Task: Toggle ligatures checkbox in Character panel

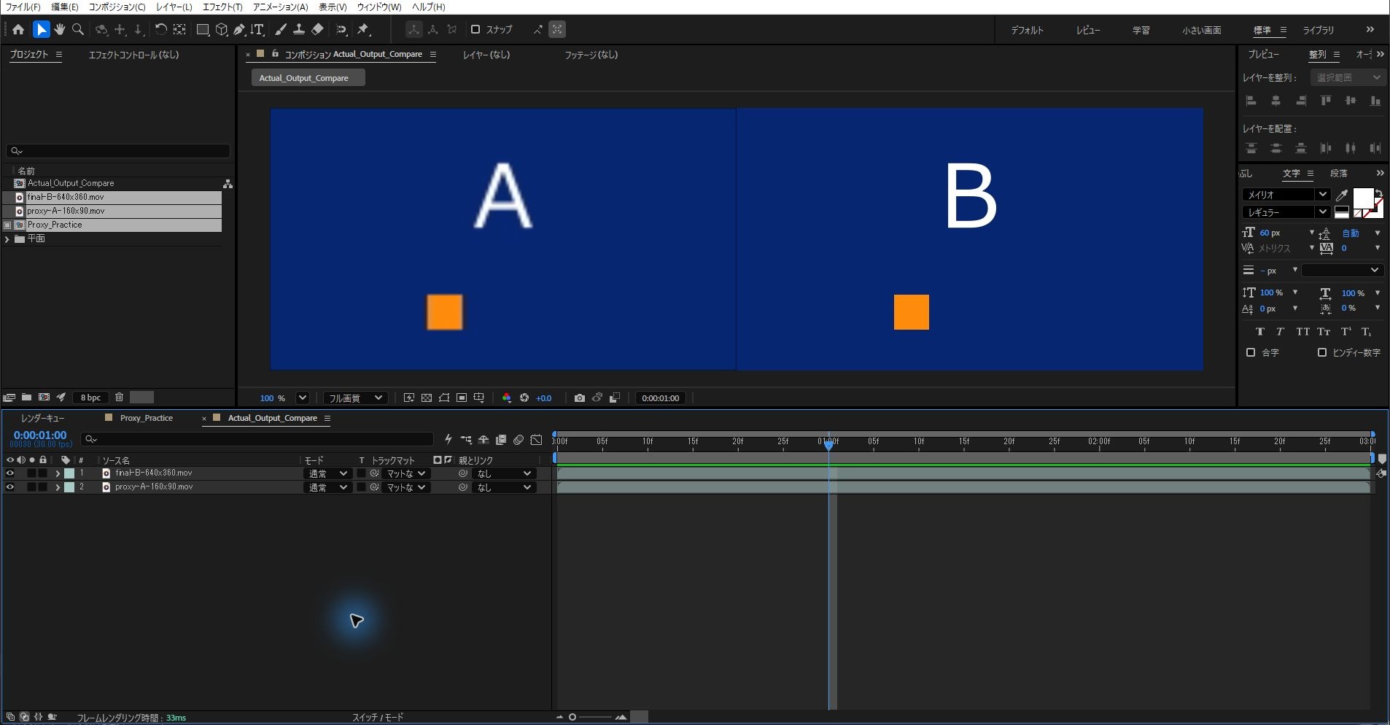Action: (1251, 352)
